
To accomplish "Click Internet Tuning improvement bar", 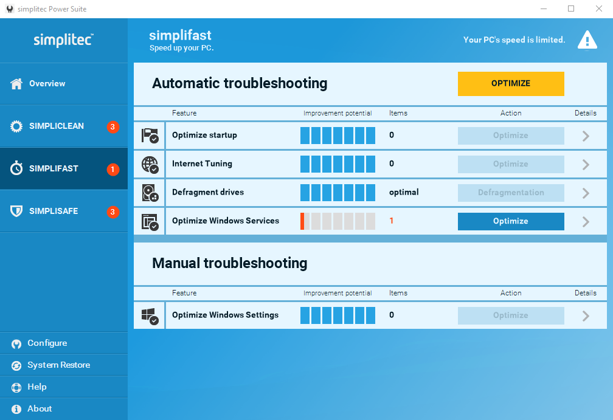I will (338, 164).
